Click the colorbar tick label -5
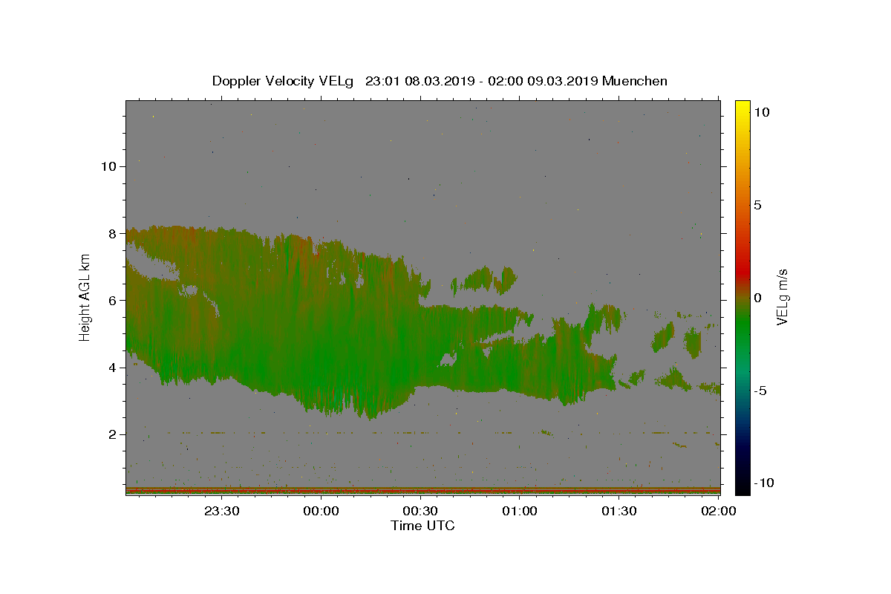 click(x=760, y=391)
